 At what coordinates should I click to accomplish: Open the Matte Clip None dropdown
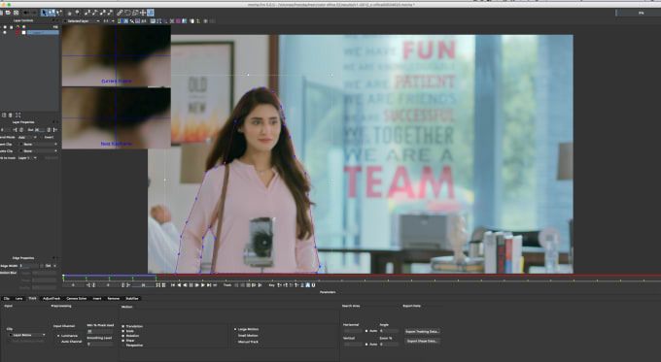point(38,150)
